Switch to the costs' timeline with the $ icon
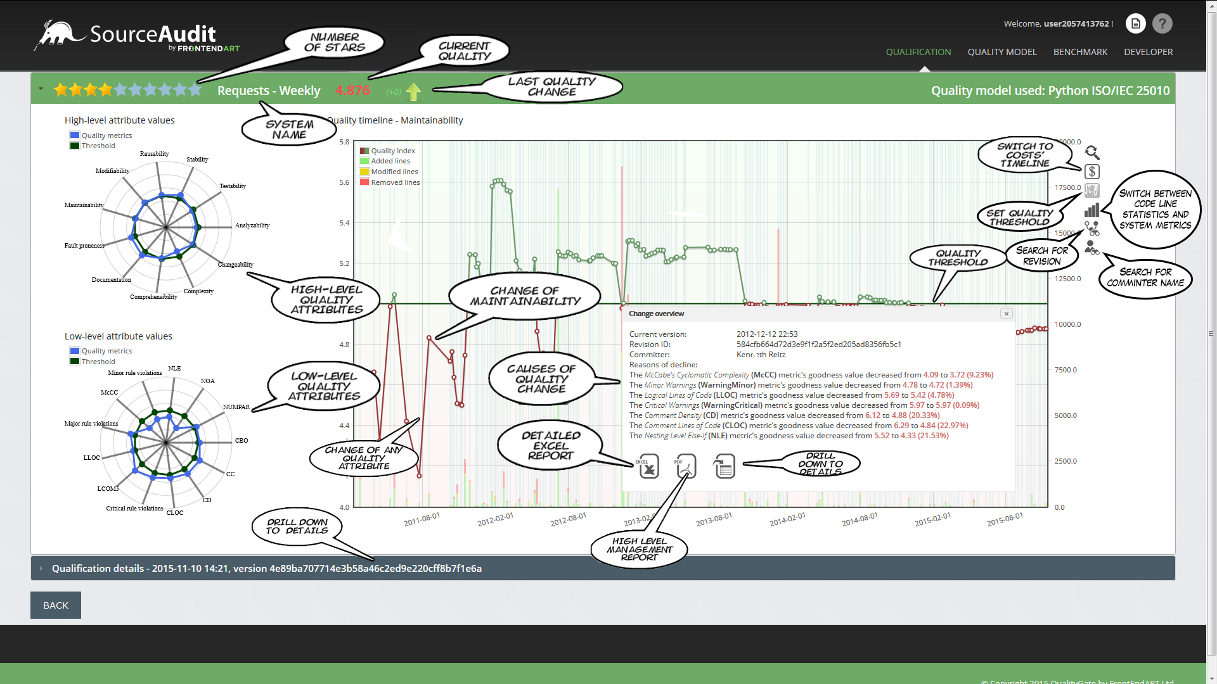1217x684 pixels. pos(1091,172)
